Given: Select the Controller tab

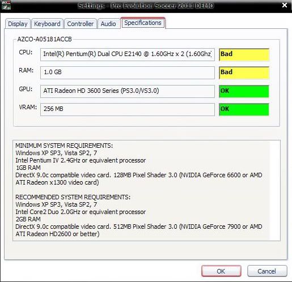Looking at the screenshot, I should click(x=81, y=24).
